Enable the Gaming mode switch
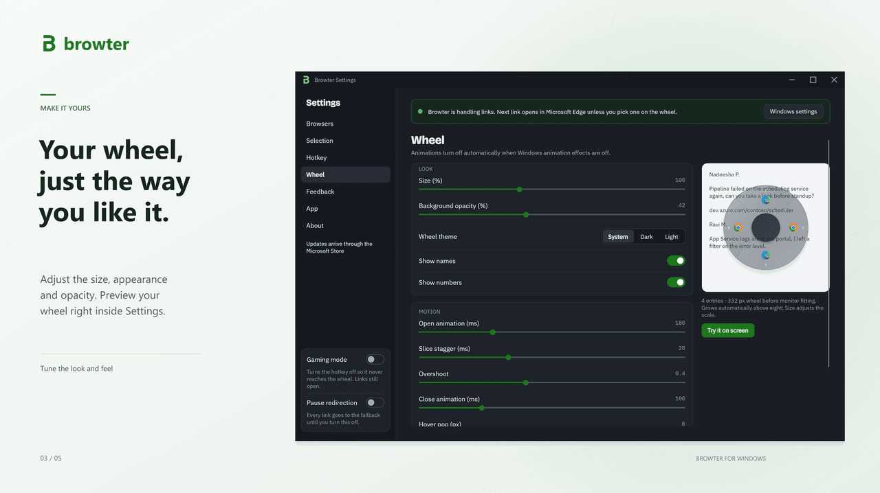This screenshot has width=880, height=493. 375,359
